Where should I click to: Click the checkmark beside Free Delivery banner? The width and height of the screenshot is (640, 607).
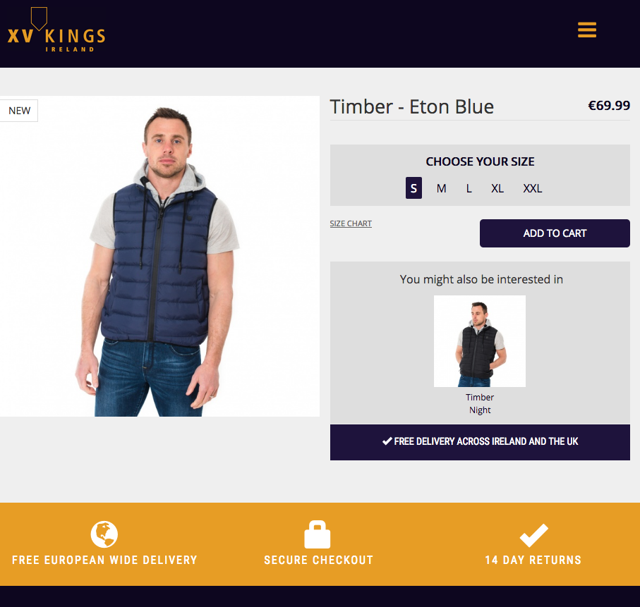(x=387, y=441)
